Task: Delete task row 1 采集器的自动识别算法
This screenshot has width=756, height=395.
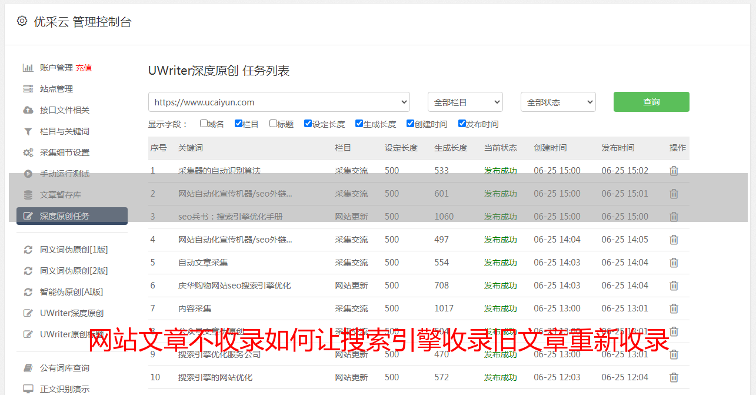Action: [x=674, y=171]
